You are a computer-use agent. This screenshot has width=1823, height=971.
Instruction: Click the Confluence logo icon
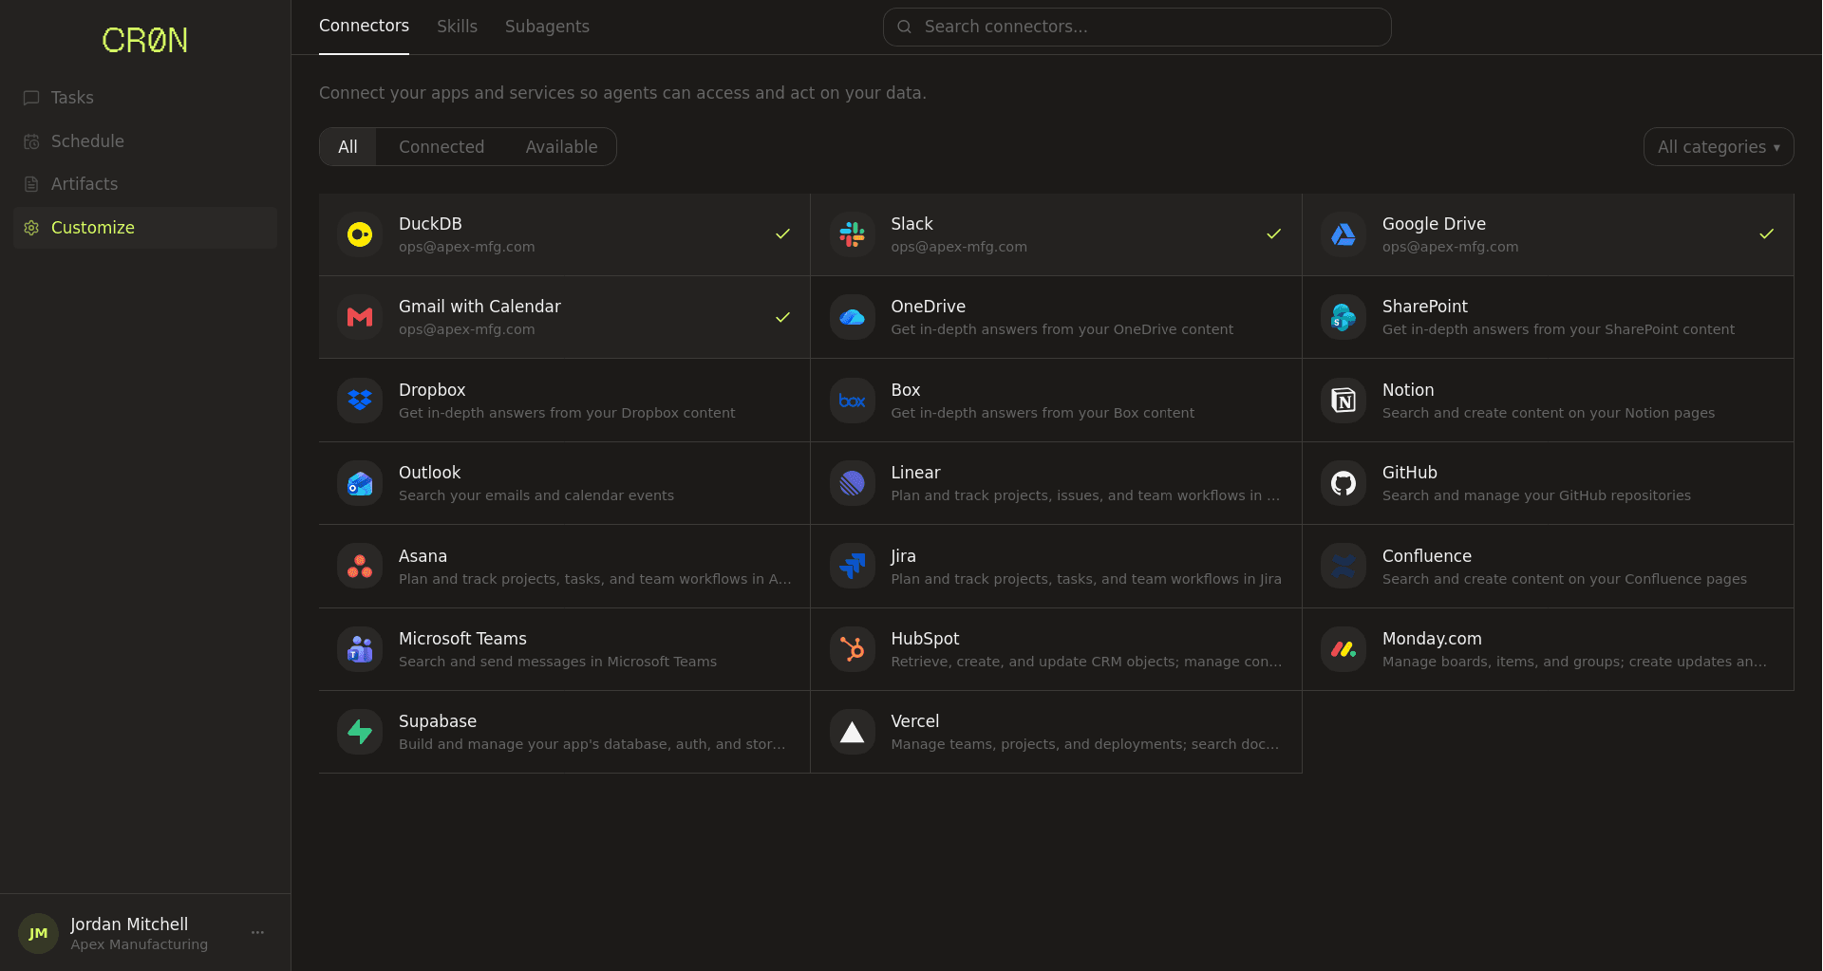coord(1344,567)
